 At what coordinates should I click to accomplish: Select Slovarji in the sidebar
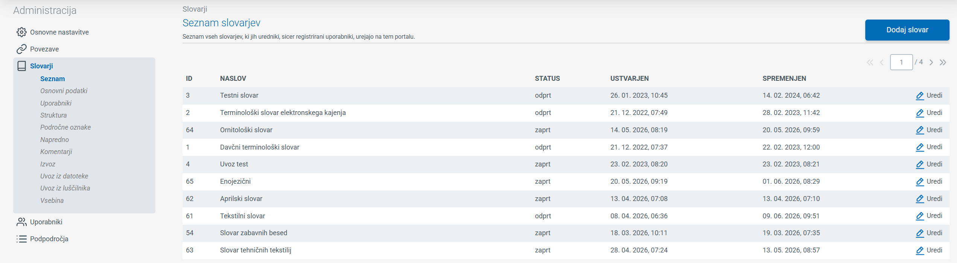[x=41, y=66]
